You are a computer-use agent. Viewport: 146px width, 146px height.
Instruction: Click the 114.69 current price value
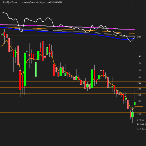[141, 120]
